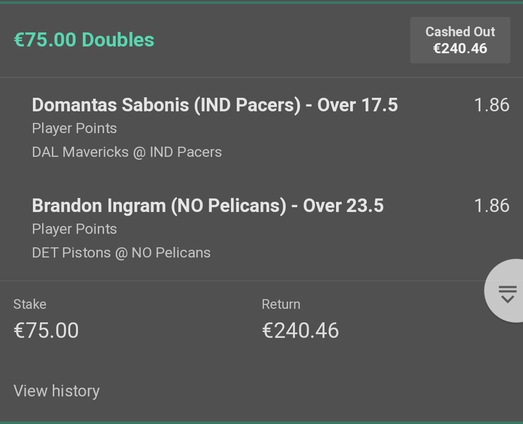Click the Return label
Screen dimensions: 523x424
click(281, 304)
